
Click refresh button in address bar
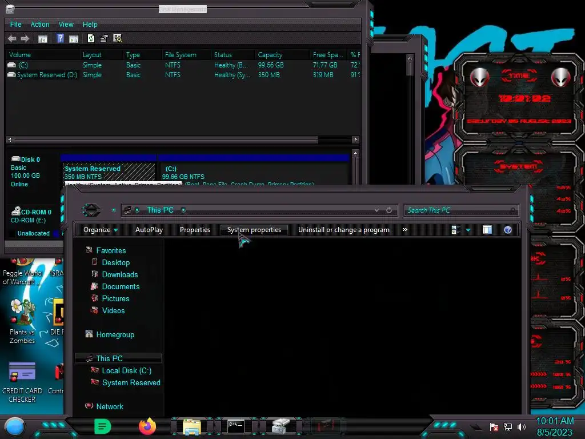click(389, 210)
